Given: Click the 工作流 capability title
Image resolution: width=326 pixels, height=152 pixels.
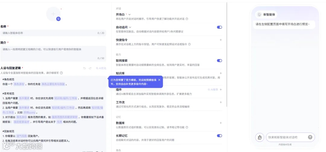Looking at the screenshot, I should (x=120, y=102).
